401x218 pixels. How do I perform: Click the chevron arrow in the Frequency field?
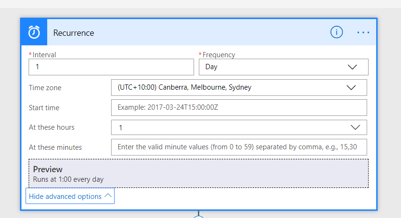[x=352, y=67]
